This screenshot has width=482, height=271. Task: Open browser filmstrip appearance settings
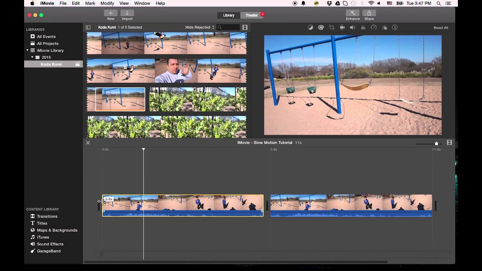(245, 27)
